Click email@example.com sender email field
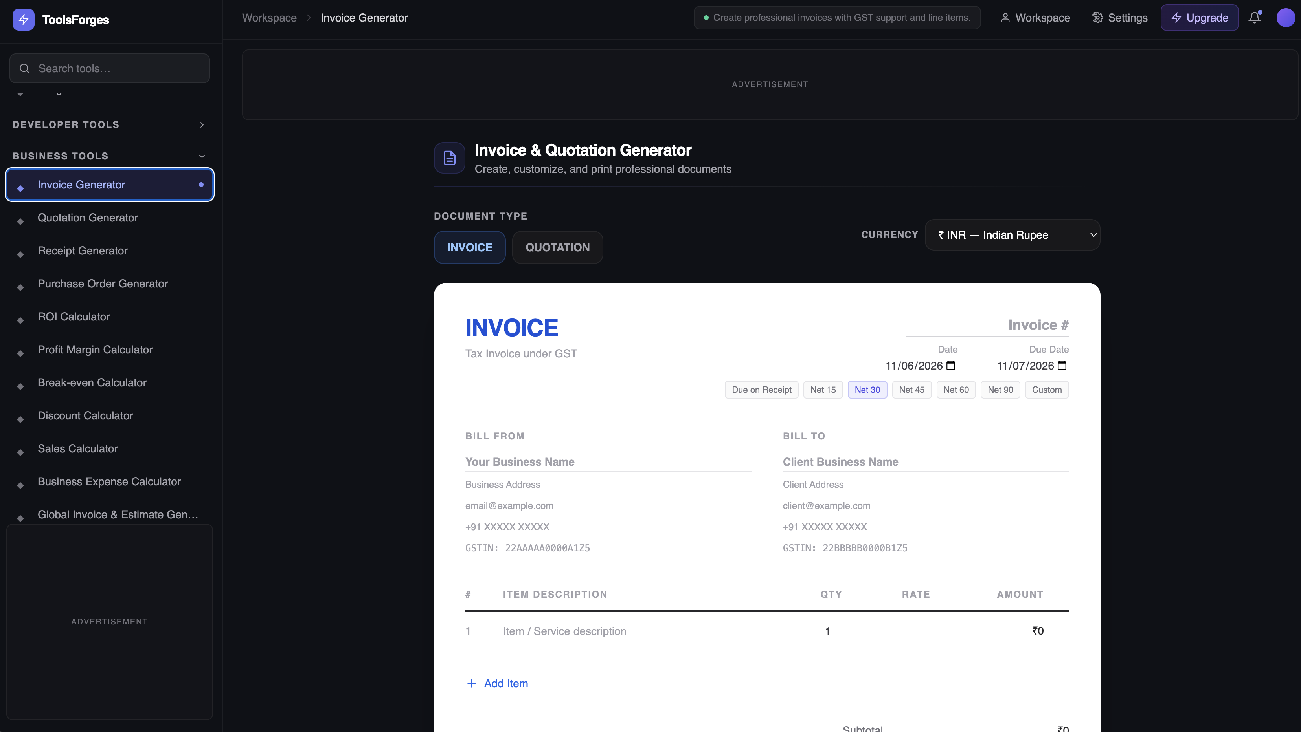This screenshot has width=1301, height=732. pos(608,505)
